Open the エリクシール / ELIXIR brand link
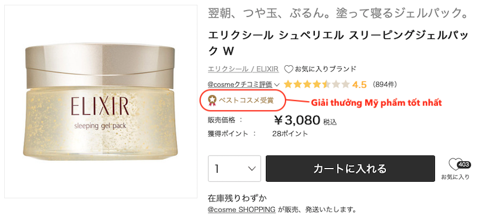 (243, 69)
